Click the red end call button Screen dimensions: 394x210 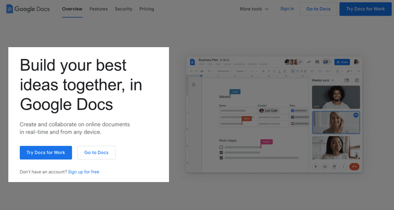point(354,166)
